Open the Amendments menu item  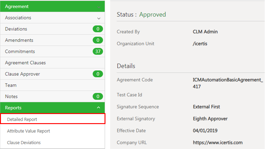(19, 40)
